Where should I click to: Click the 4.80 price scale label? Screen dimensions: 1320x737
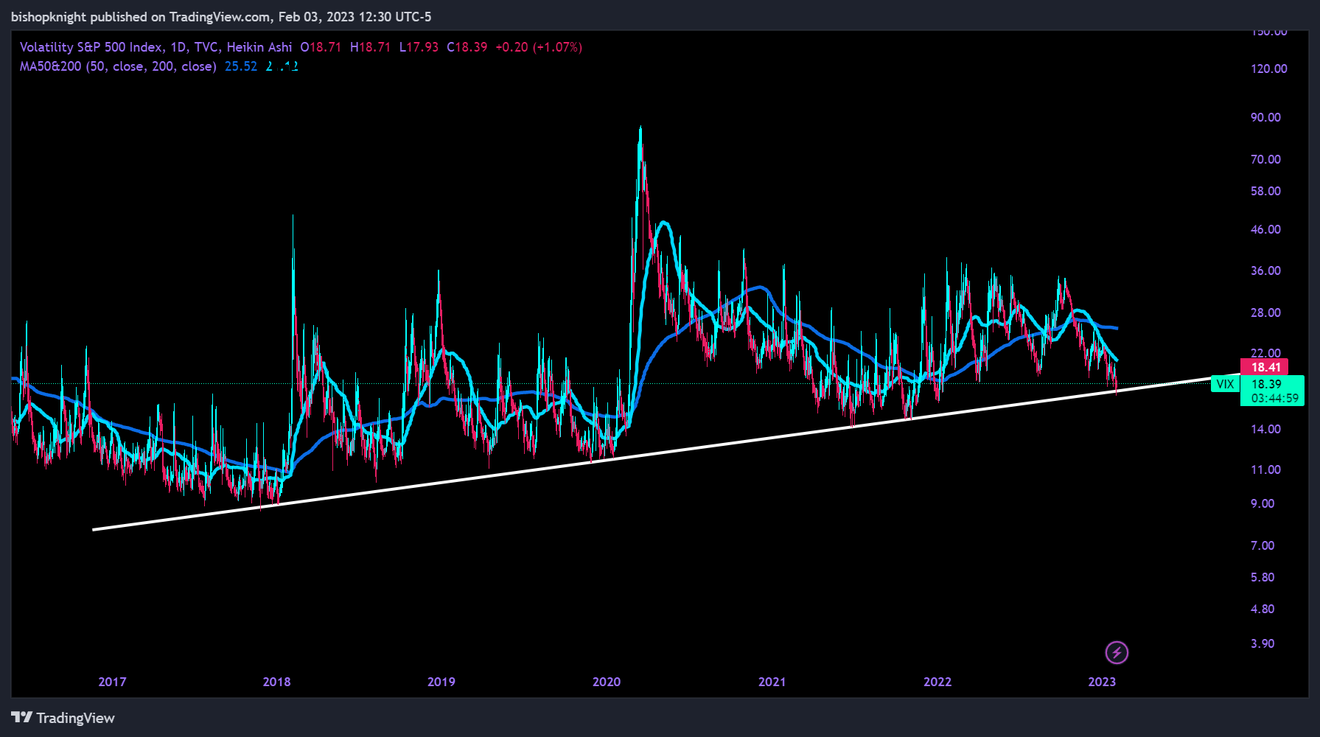[x=1263, y=609]
